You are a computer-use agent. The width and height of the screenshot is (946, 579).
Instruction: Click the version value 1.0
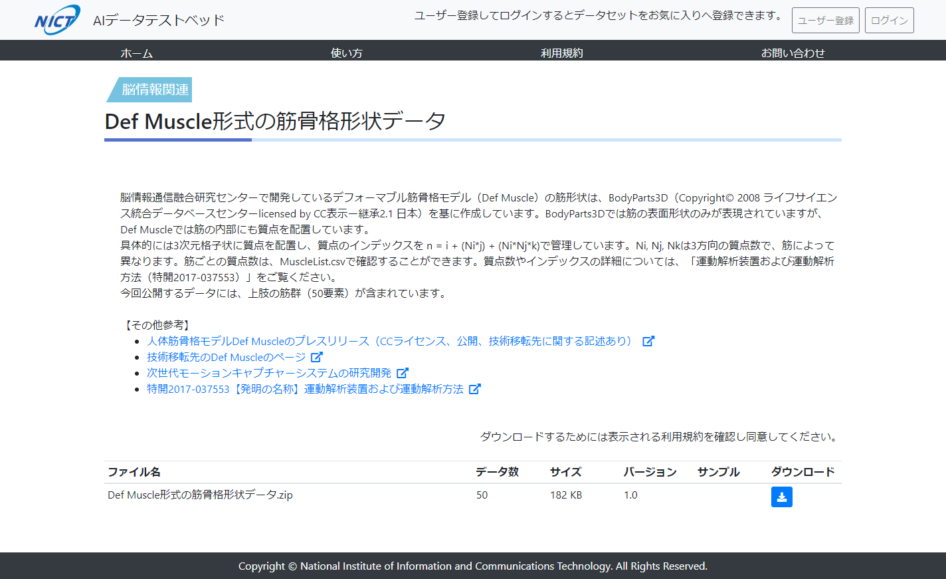click(630, 495)
